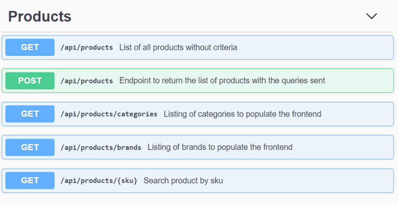Click GET badge of the sku endpoint

tap(30, 180)
